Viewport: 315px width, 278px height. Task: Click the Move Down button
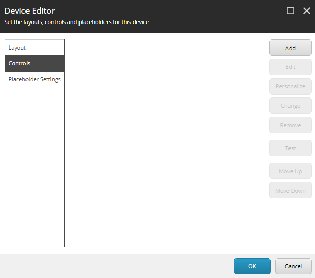pyautogui.click(x=290, y=191)
